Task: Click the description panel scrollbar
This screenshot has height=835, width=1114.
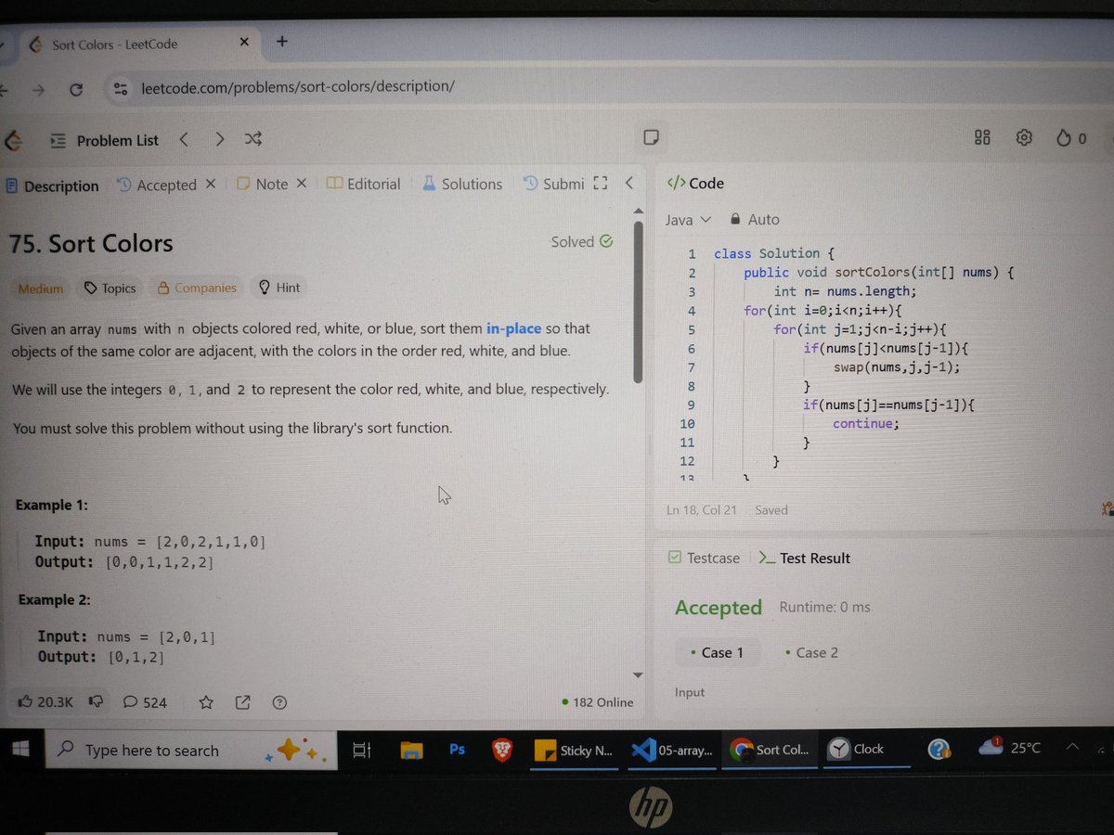Action: [x=638, y=301]
